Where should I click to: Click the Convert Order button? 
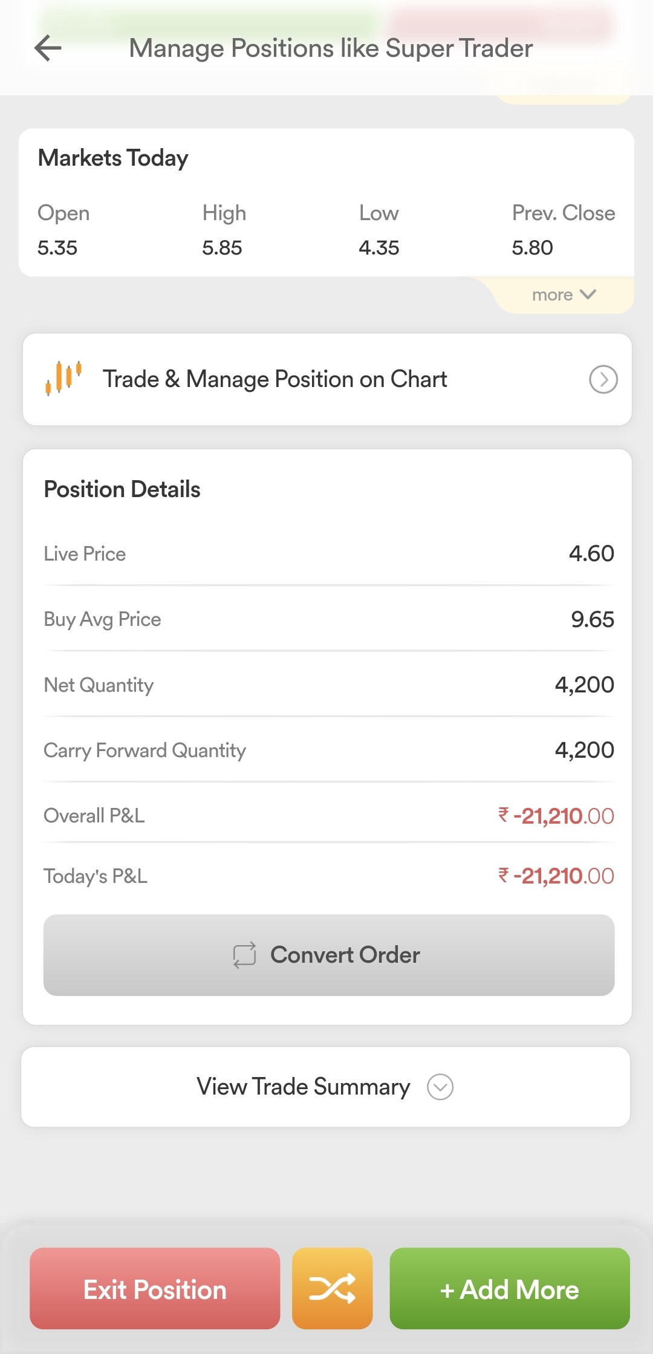329,955
